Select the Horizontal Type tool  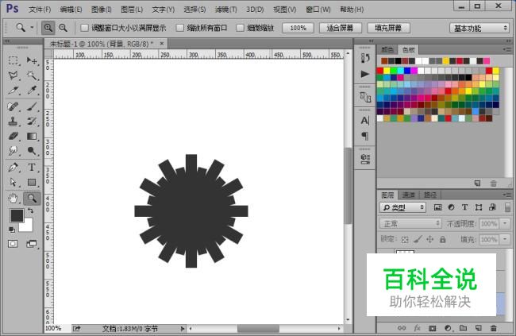point(32,168)
